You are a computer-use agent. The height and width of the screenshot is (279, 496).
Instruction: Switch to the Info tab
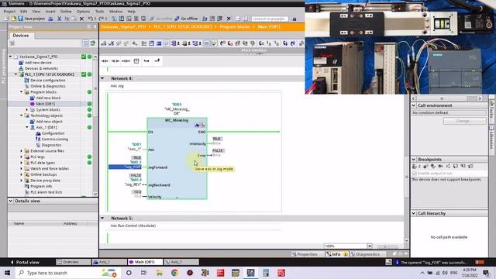pyautogui.click(x=336, y=254)
